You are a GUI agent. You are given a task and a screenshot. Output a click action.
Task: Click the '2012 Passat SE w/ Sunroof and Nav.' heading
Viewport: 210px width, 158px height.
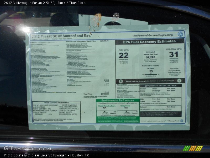click(x=61, y=36)
